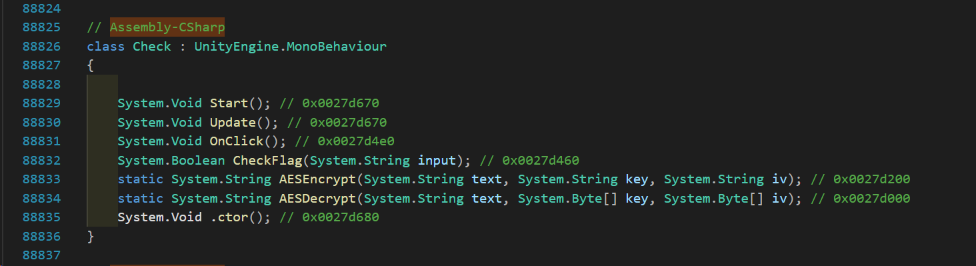
Task: Click the Update method name
Action: (x=233, y=123)
